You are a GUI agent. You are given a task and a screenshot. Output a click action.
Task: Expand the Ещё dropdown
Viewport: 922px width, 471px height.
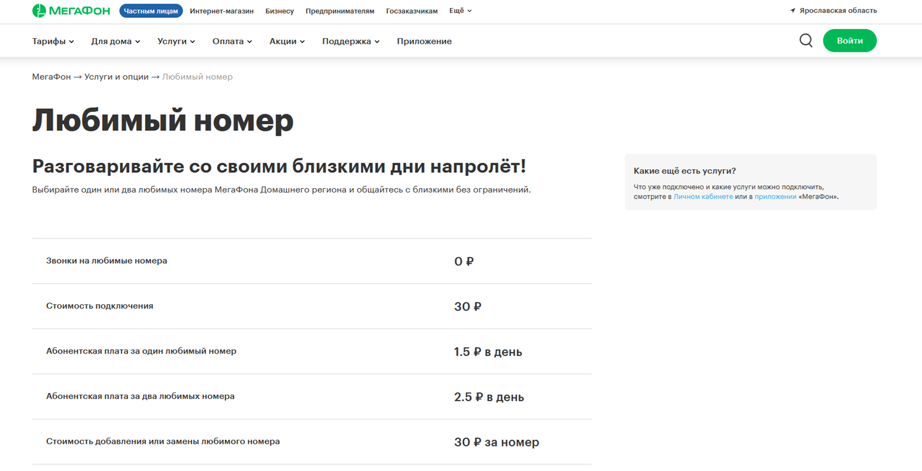[460, 11]
